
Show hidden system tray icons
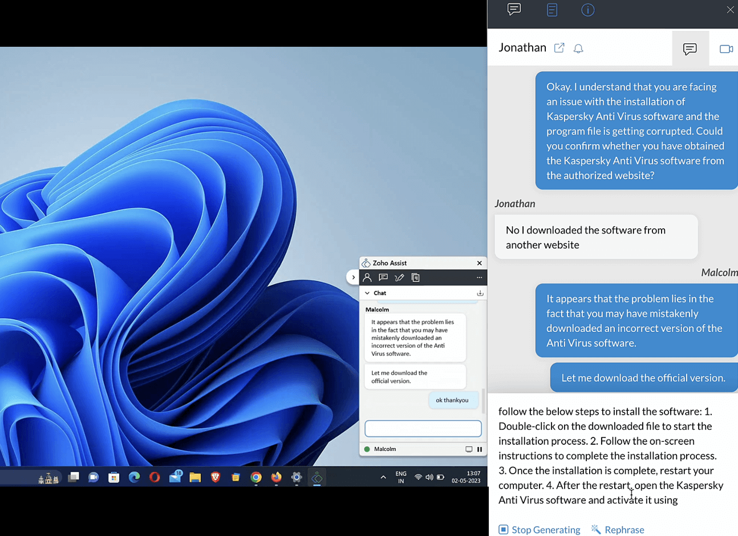tap(383, 477)
